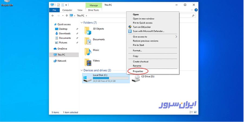Click the Quick access star icon

(55, 24)
